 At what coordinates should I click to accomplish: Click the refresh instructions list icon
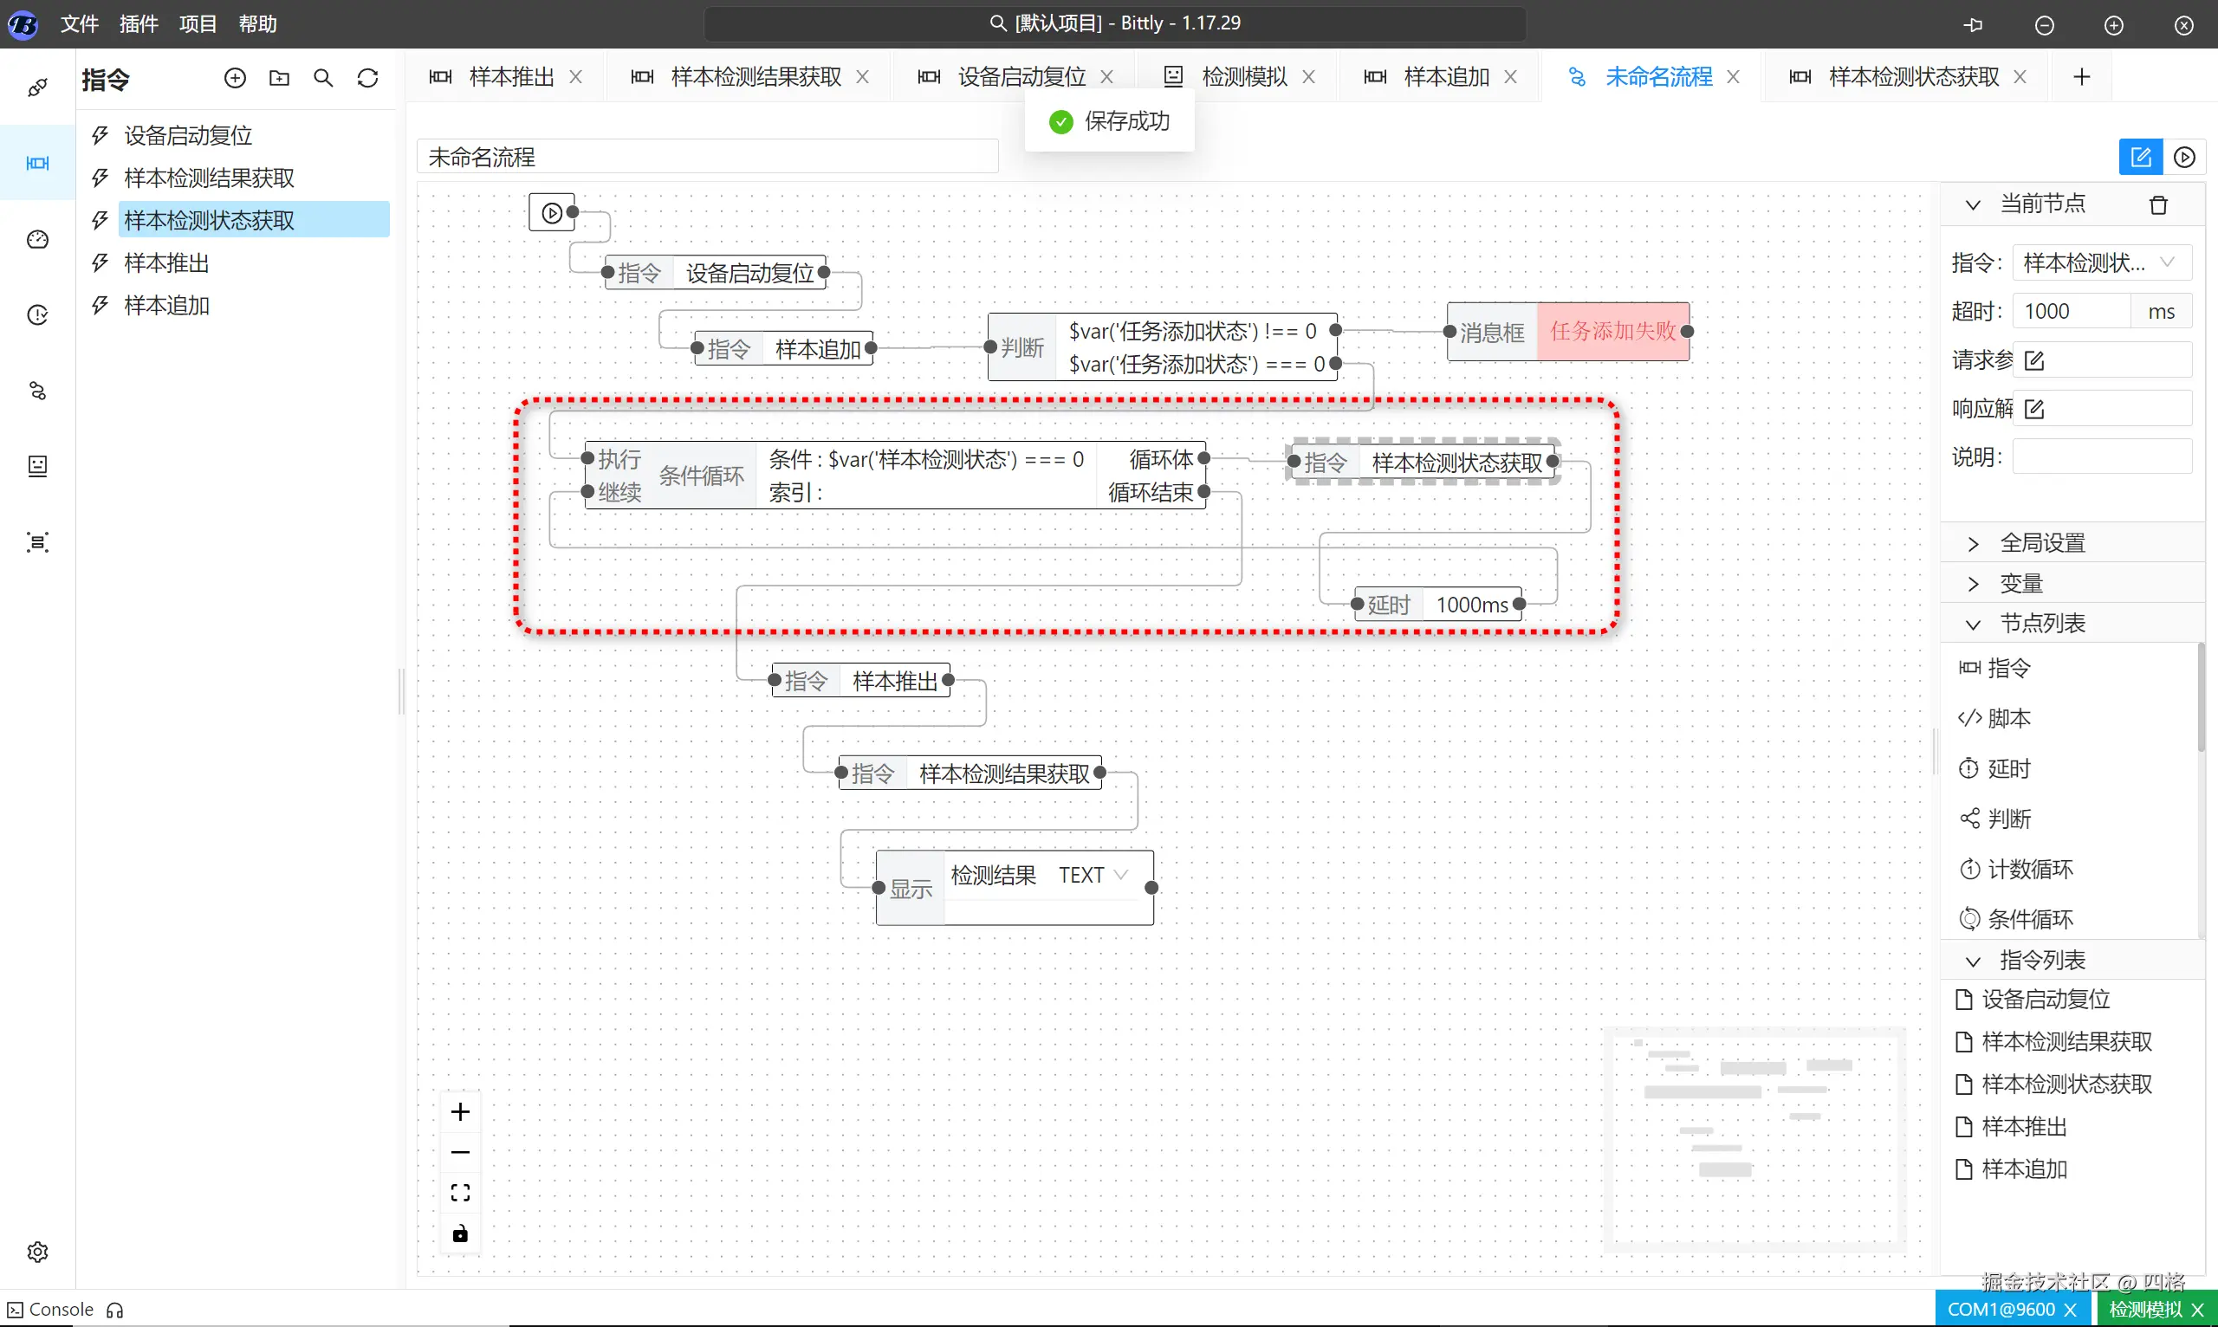point(367,79)
